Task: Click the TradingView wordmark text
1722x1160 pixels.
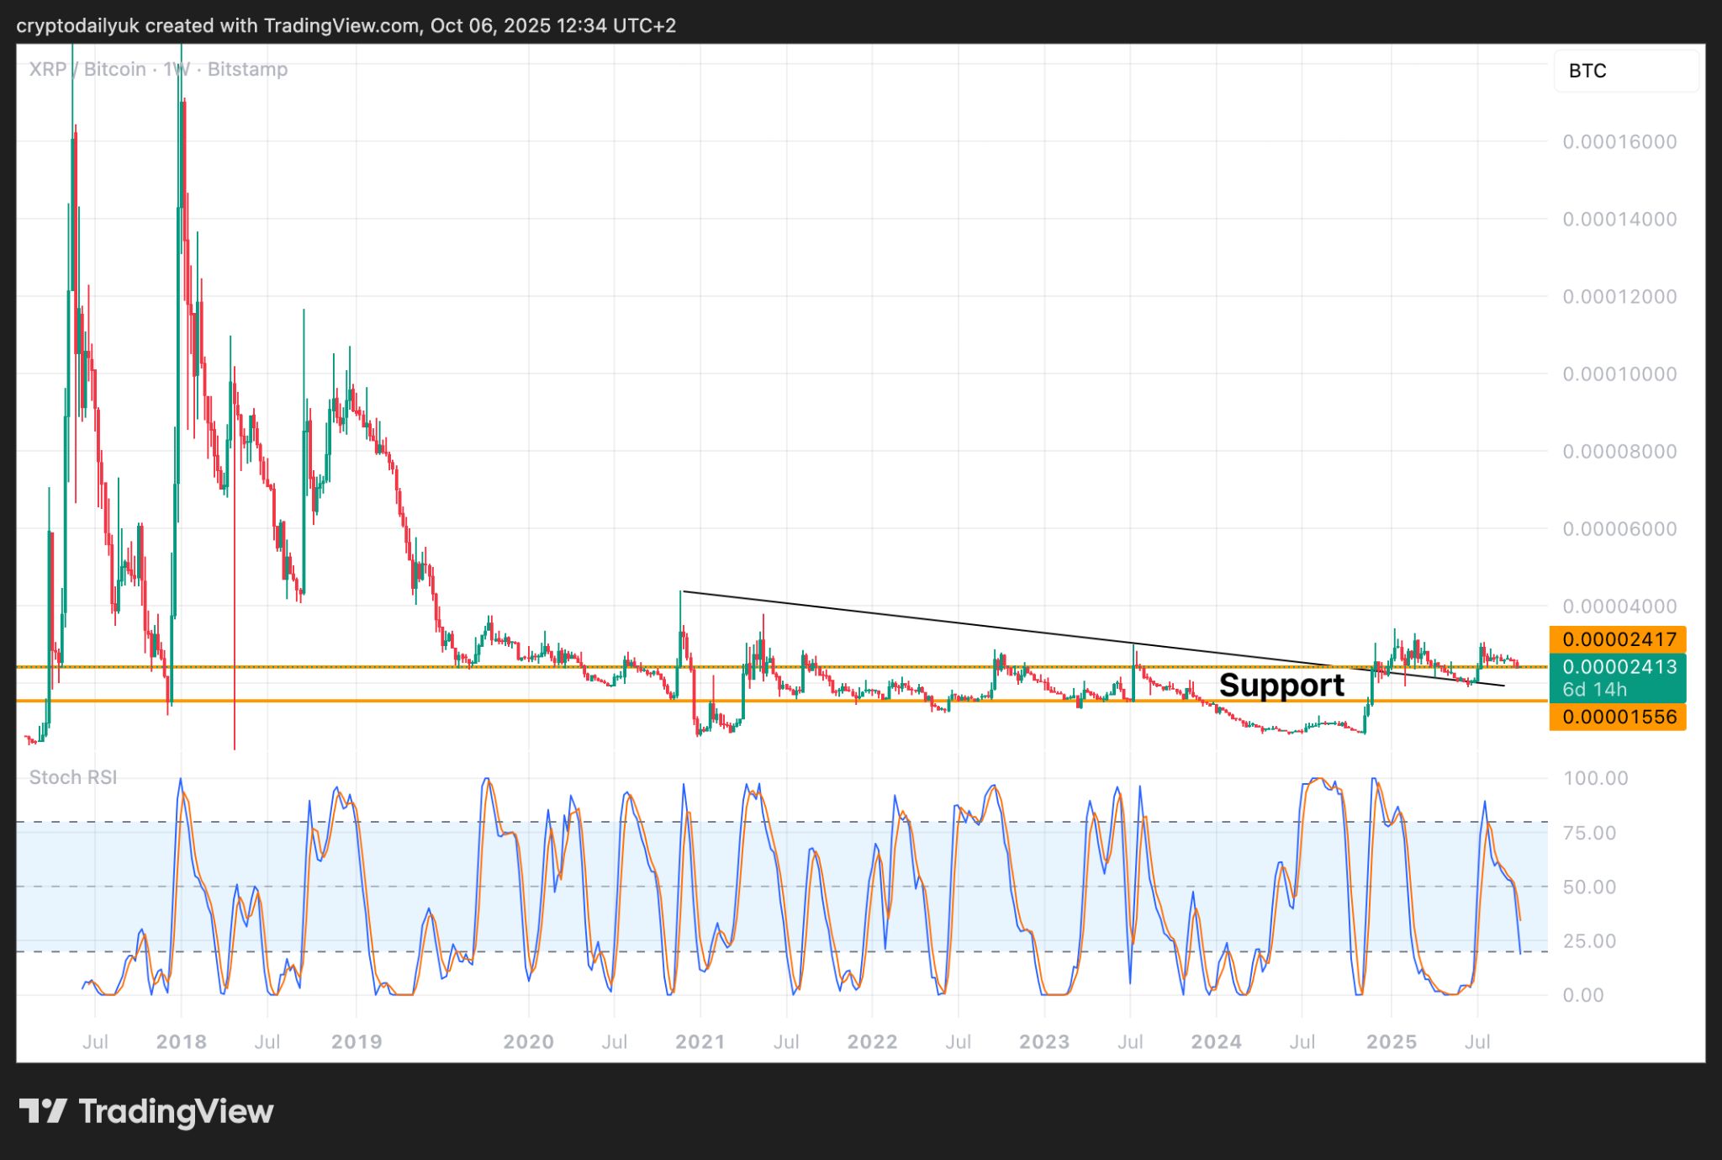Action: coord(176,1111)
